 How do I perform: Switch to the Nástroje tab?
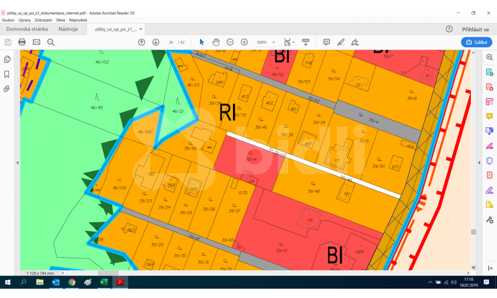point(68,29)
